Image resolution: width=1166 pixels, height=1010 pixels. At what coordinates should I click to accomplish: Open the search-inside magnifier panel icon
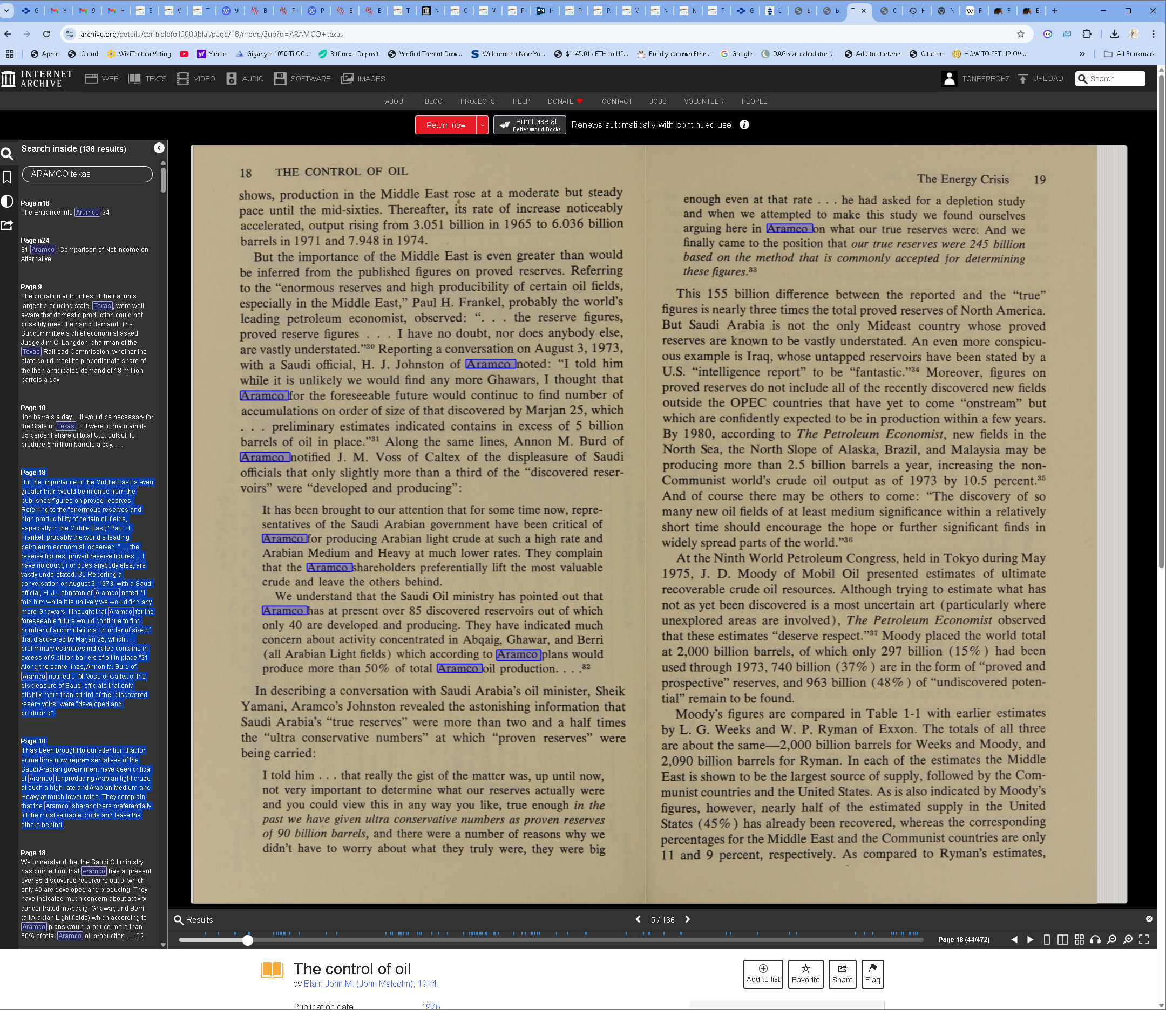(8, 153)
